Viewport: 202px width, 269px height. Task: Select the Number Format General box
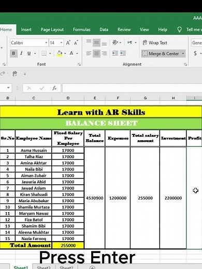point(196,42)
